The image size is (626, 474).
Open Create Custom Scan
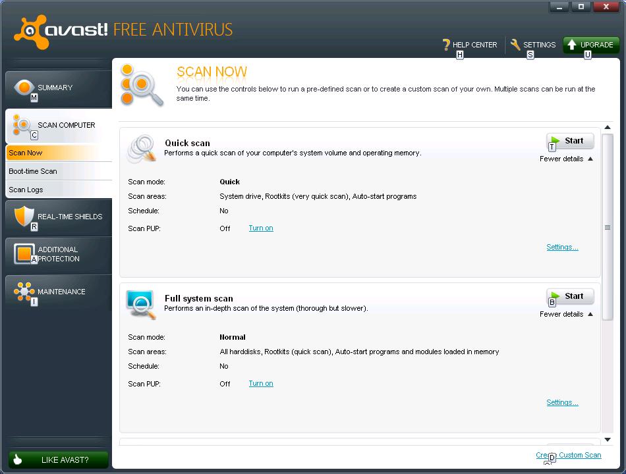coord(569,455)
